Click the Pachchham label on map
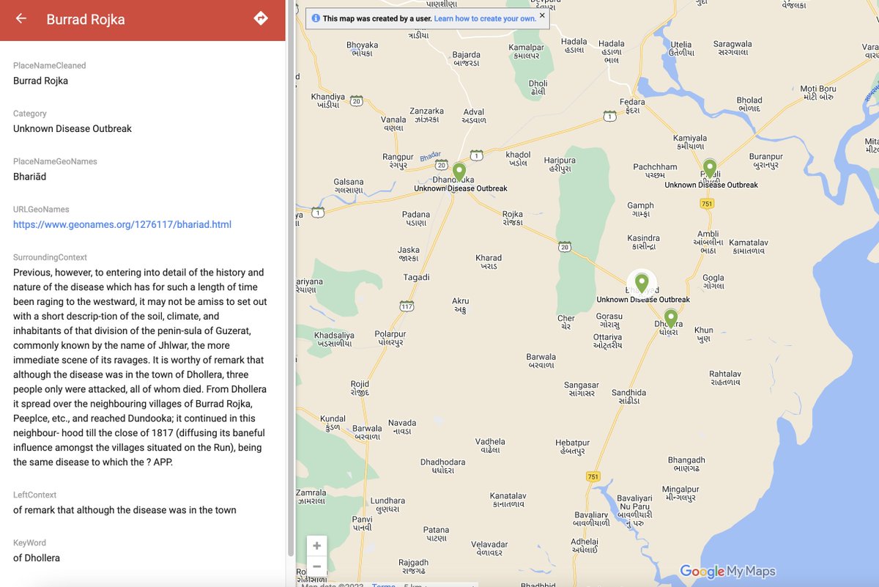This screenshot has width=879, height=587. (x=656, y=171)
